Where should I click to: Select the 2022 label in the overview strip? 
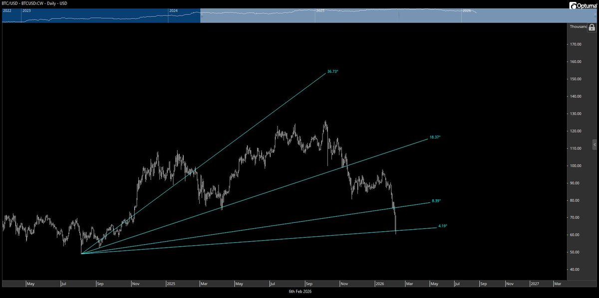pyautogui.click(x=7, y=10)
